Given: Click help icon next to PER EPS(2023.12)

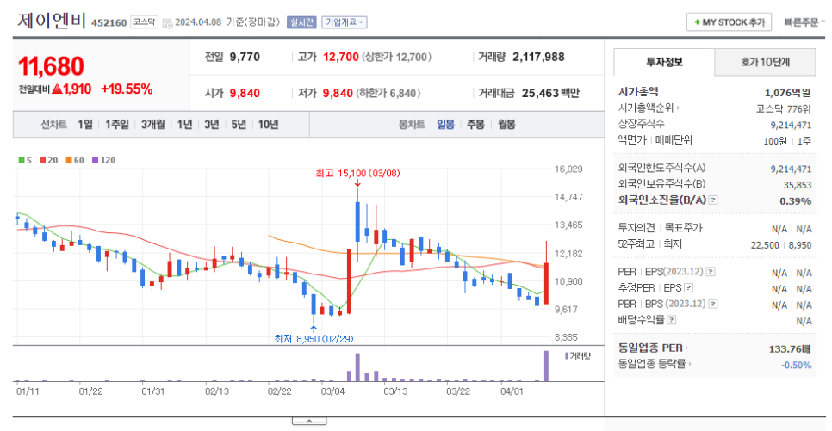Looking at the screenshot, I should click(x=711, y=272).
